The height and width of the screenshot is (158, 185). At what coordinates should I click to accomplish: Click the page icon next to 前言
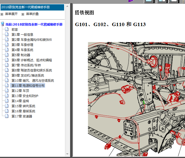point(7,30)
